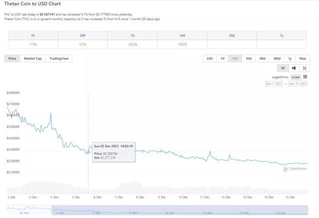Screen dimensions: 319x218
Task: Click the -76.2% 14d change value
Action: pos(182,44)
